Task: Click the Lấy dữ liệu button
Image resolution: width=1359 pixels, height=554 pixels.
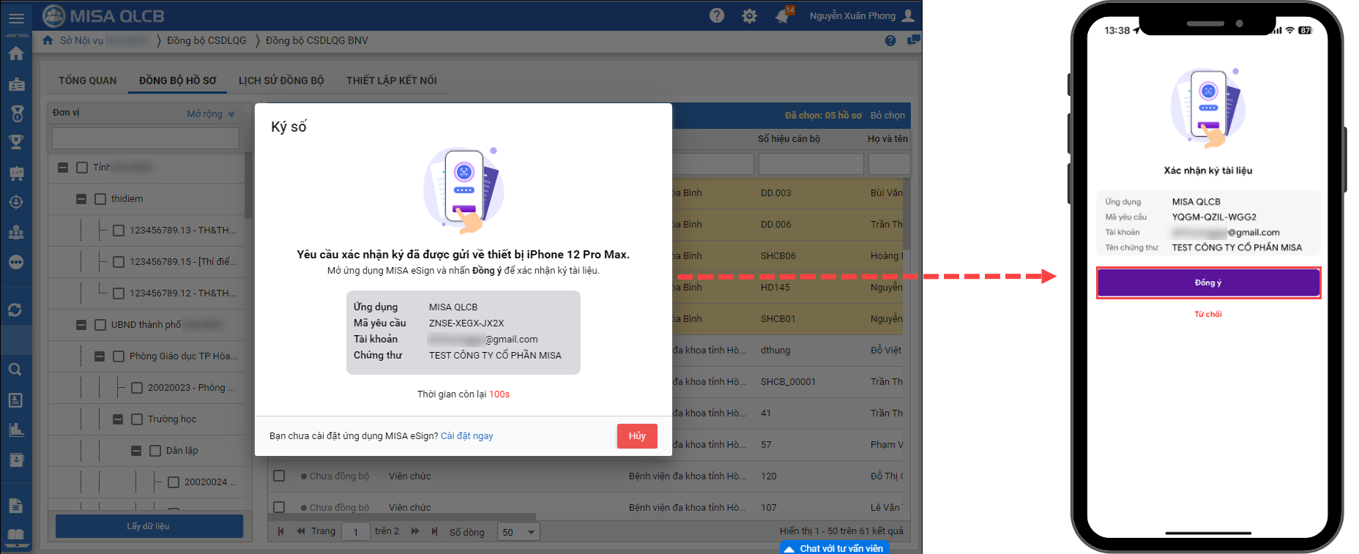Action: 149,526
